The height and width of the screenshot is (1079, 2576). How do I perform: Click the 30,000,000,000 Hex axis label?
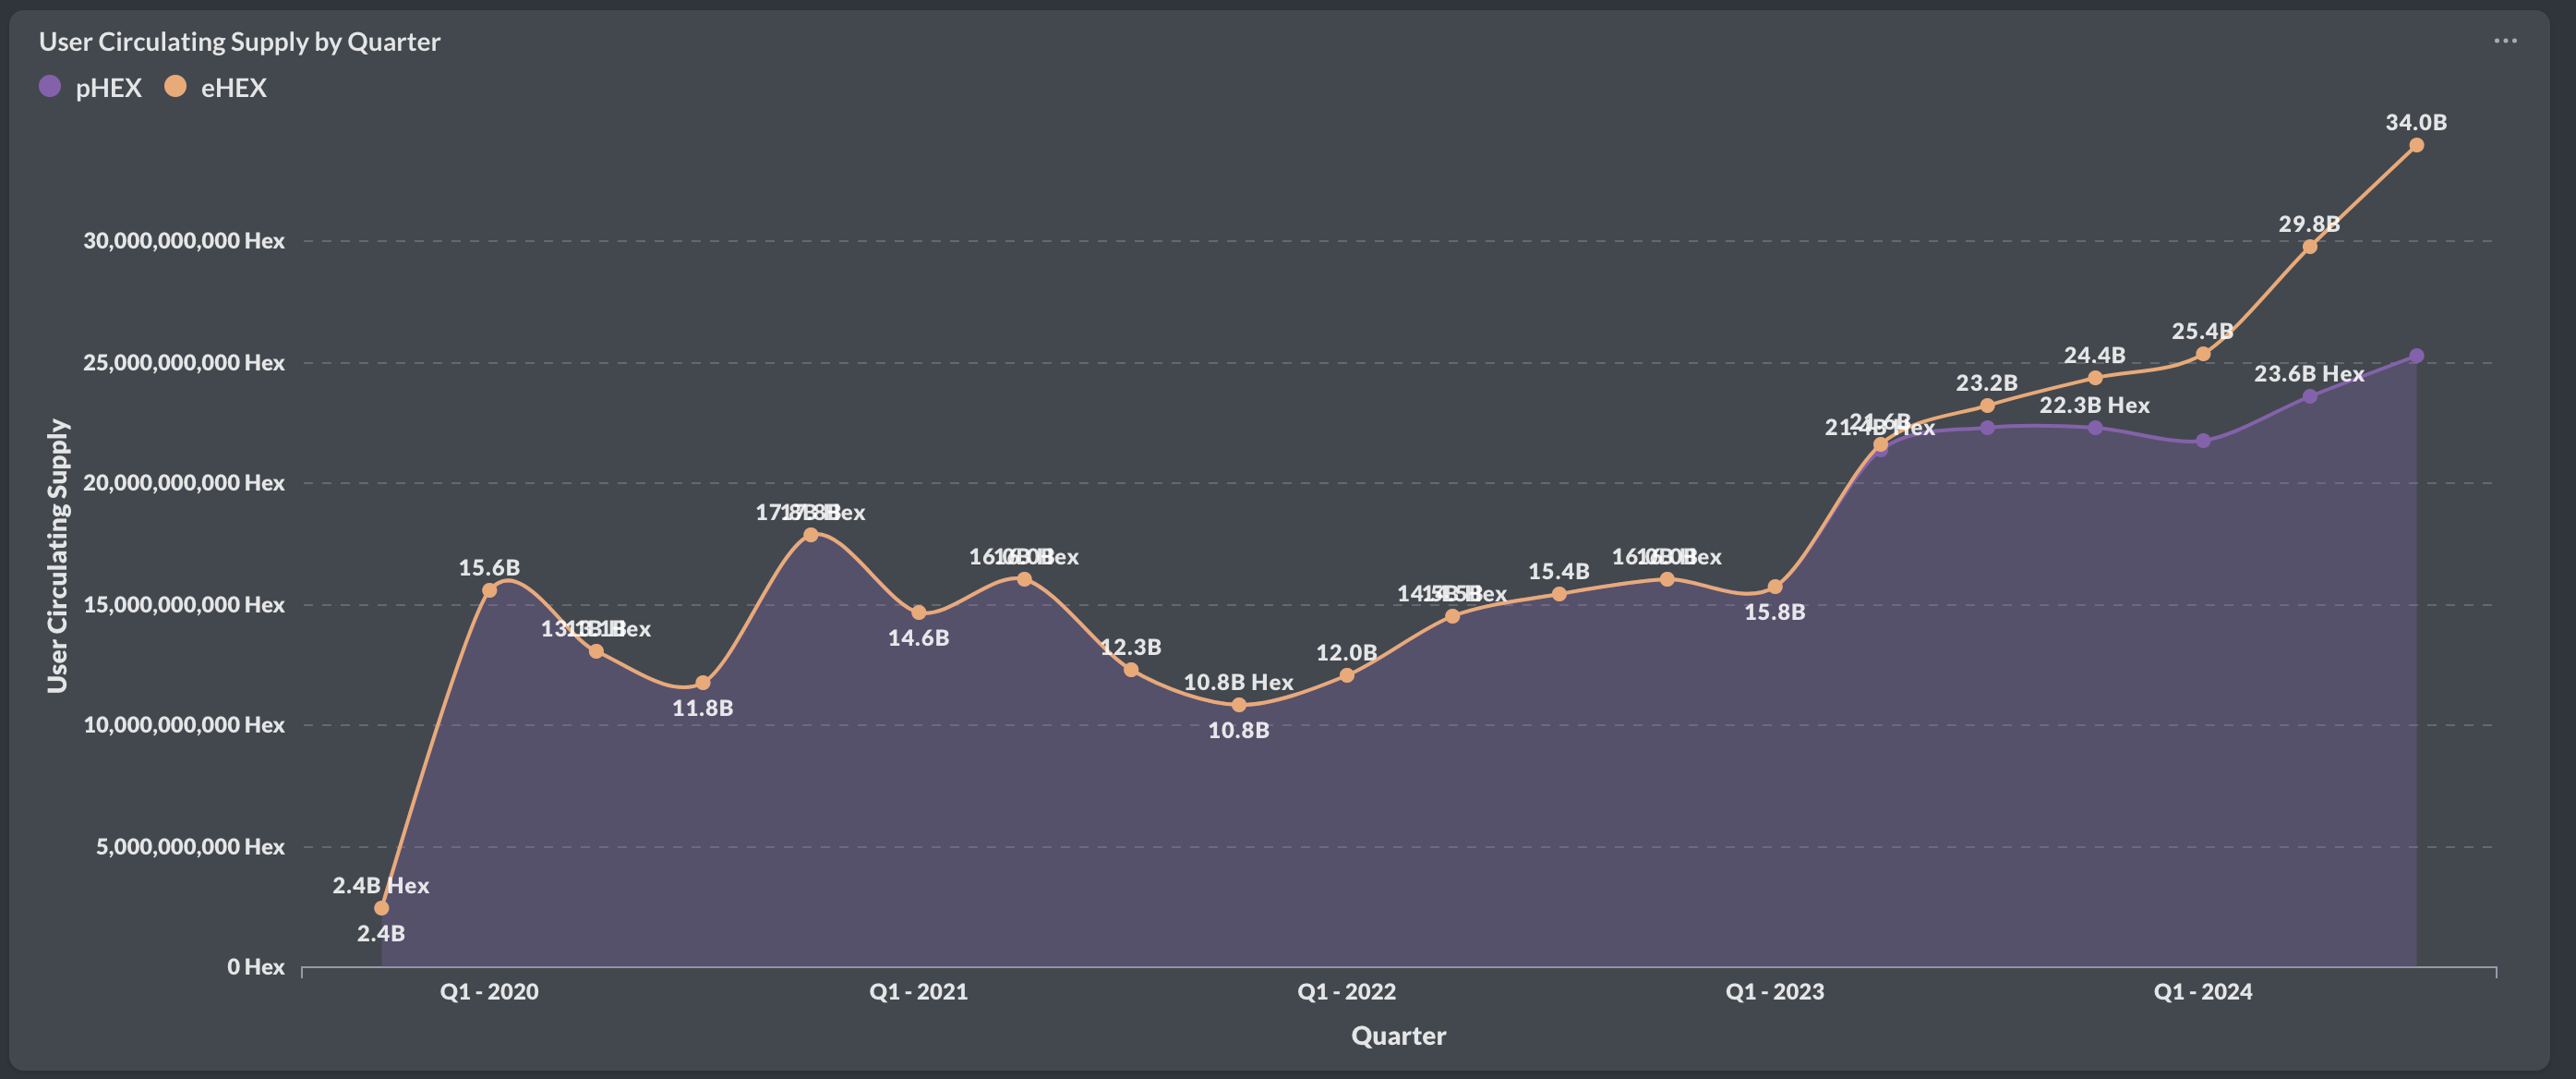(184, 241)
